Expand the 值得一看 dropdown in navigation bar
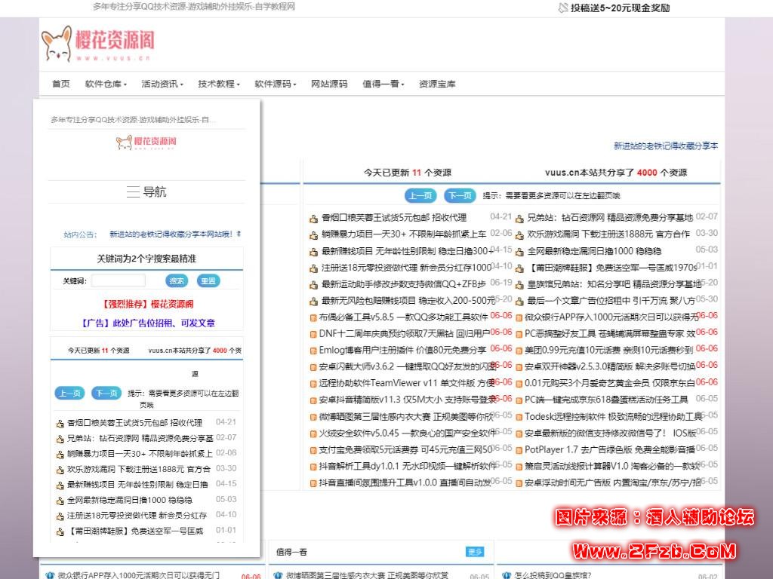This screenshot has height=579, width=773. [x=383, y=84]
